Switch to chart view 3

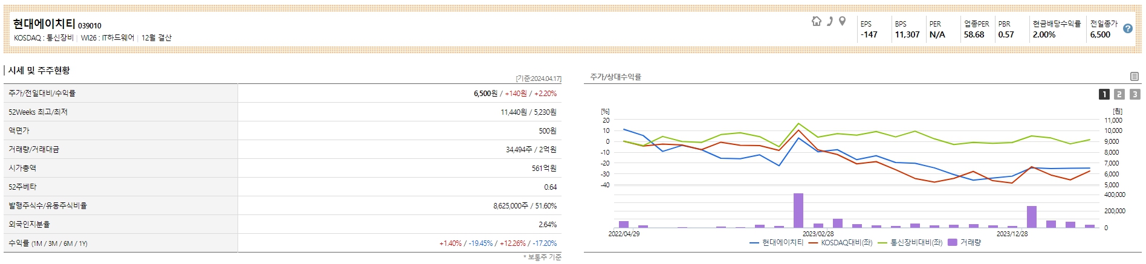coord(1135,94)
